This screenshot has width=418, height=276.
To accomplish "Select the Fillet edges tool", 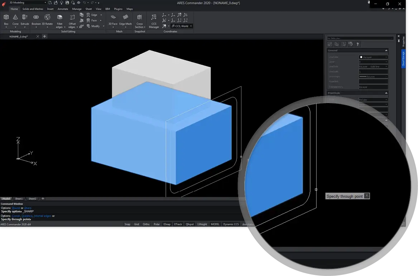I will 60,21.
